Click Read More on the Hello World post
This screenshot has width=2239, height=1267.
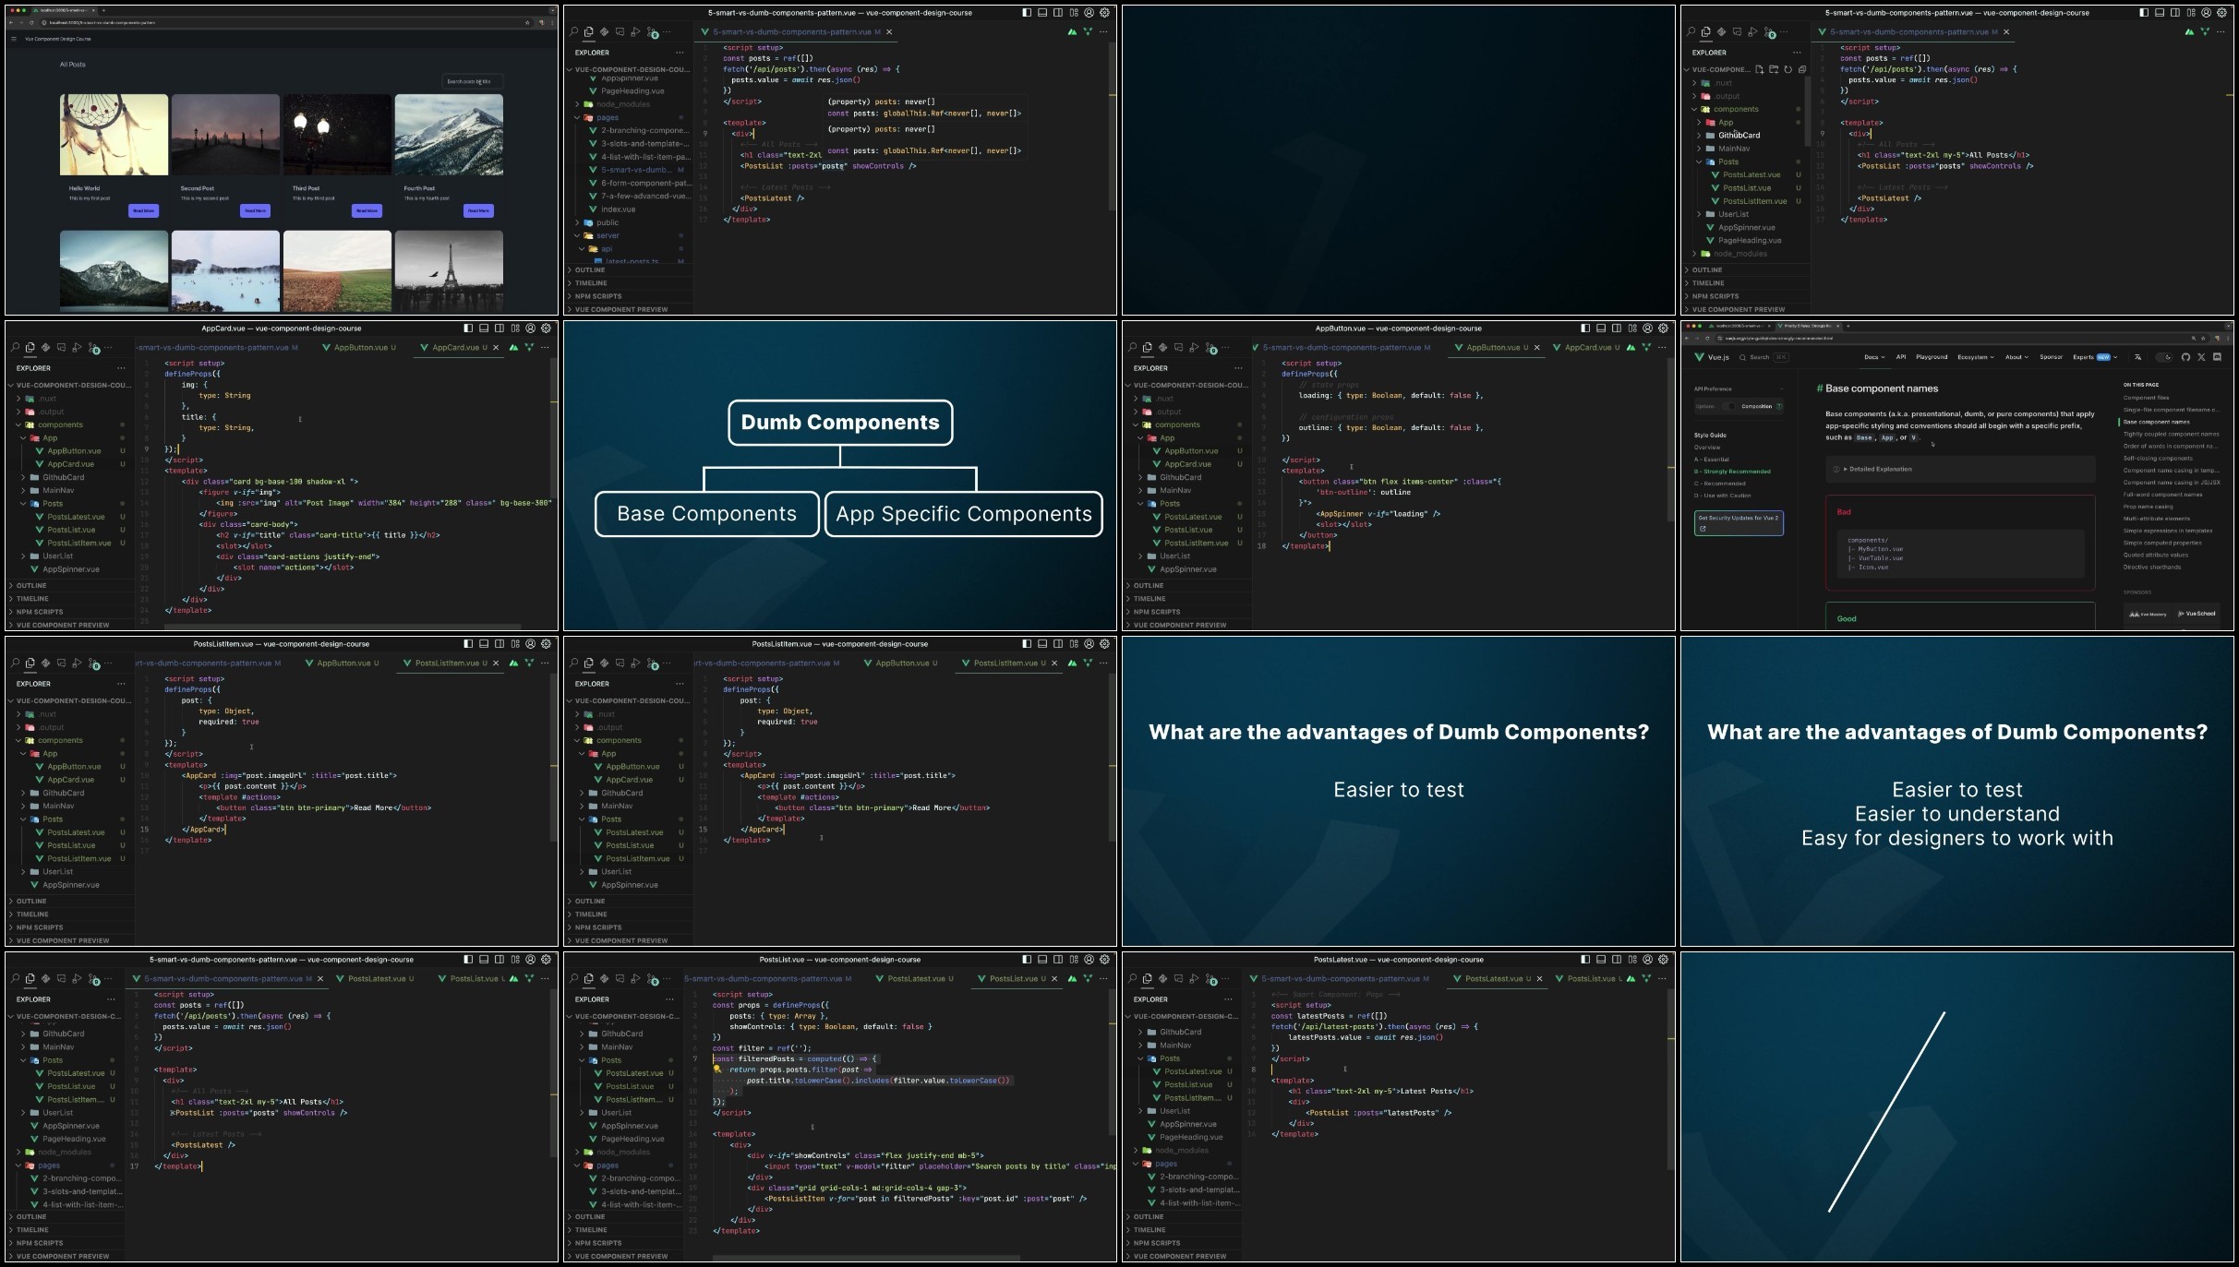point(143,211)
